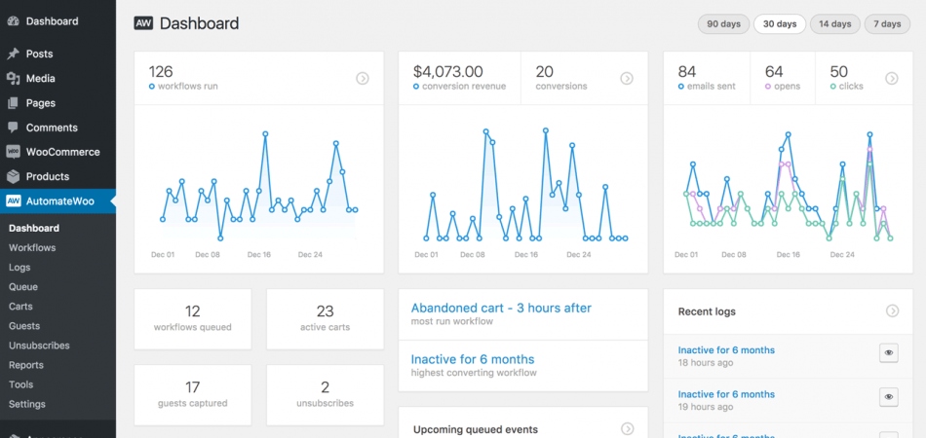926x438 pixels.
Task: Click the 23 active carts tile
Action: [325, 318]
